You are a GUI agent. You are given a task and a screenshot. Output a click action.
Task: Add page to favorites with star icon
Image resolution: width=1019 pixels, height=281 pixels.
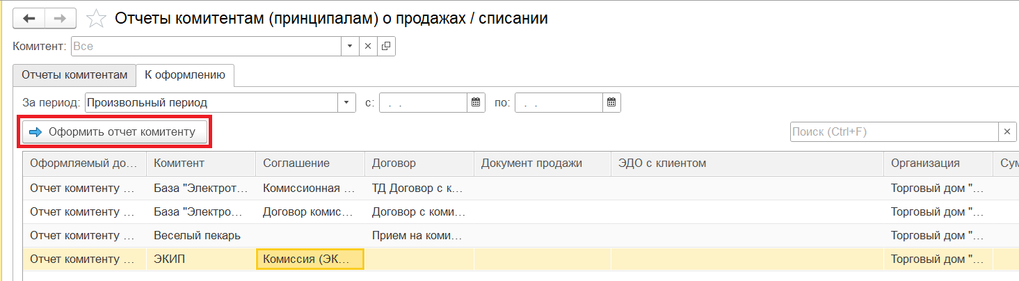tap(96, 19)
